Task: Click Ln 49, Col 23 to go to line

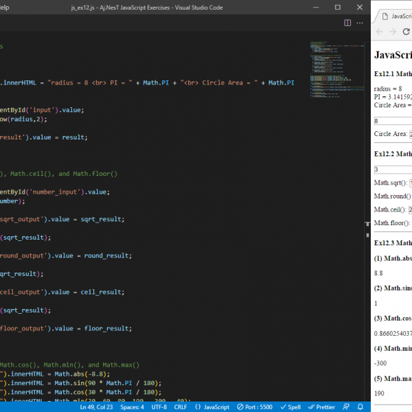Action: click(x=96, y=407)
